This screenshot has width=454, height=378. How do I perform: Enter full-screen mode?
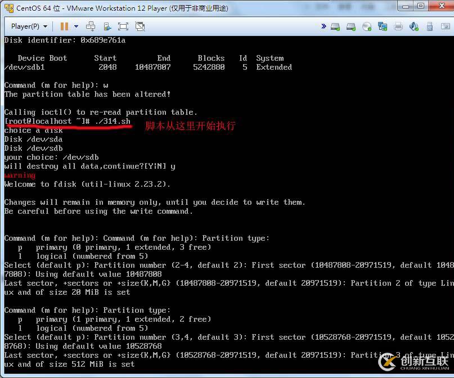pyautogui.click(x=123, y=26)
